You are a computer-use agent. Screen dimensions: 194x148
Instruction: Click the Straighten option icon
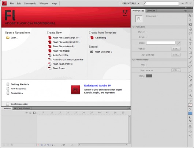point(190,136)
